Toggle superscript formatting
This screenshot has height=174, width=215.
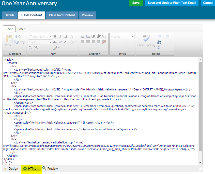pyautogui.click(x=60, y=42)
